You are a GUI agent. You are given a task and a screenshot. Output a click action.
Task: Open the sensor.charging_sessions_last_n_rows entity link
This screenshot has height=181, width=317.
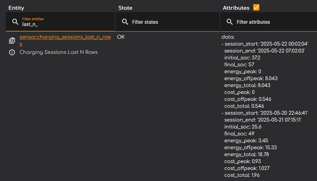65,37
